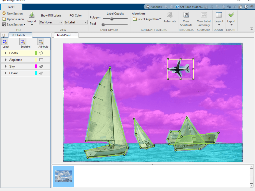Click the print icon in quick access bar

171,7
